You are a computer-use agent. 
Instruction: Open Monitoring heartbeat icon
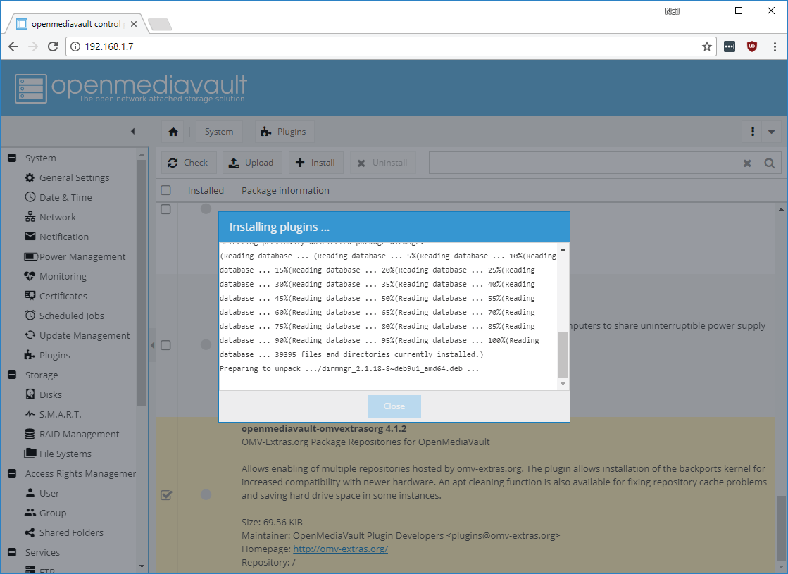tap(30, 276)
